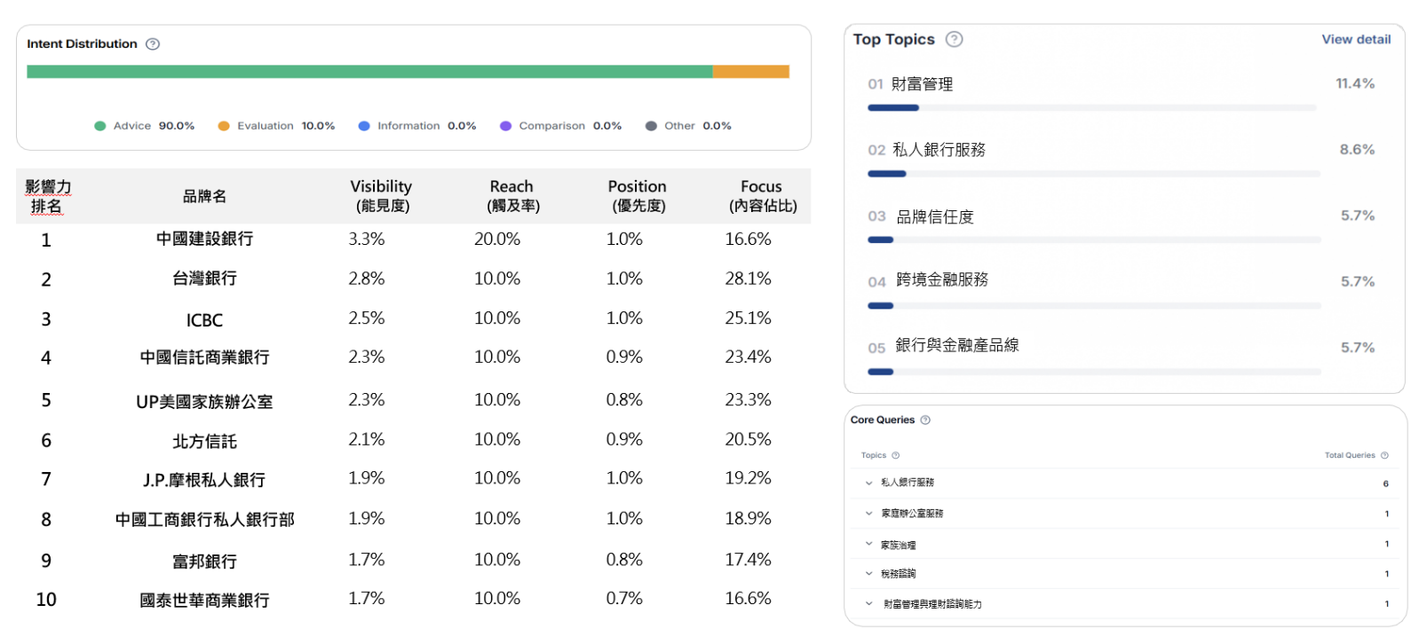Screen dimensions: 1419x637
Task: Toggle the Comparison legend purple dot
Action: (x=505, y=126)
